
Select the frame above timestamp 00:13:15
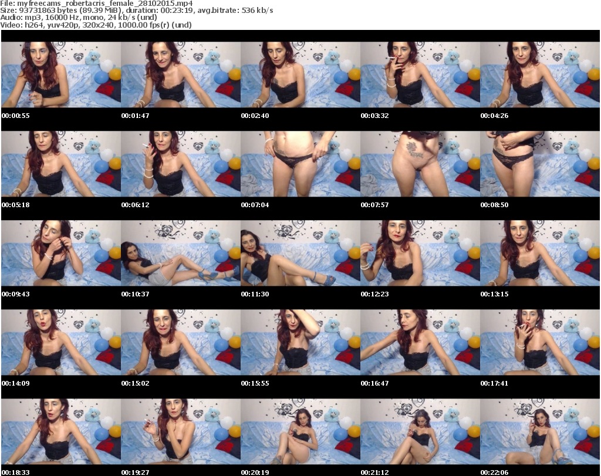pos(540,253)
